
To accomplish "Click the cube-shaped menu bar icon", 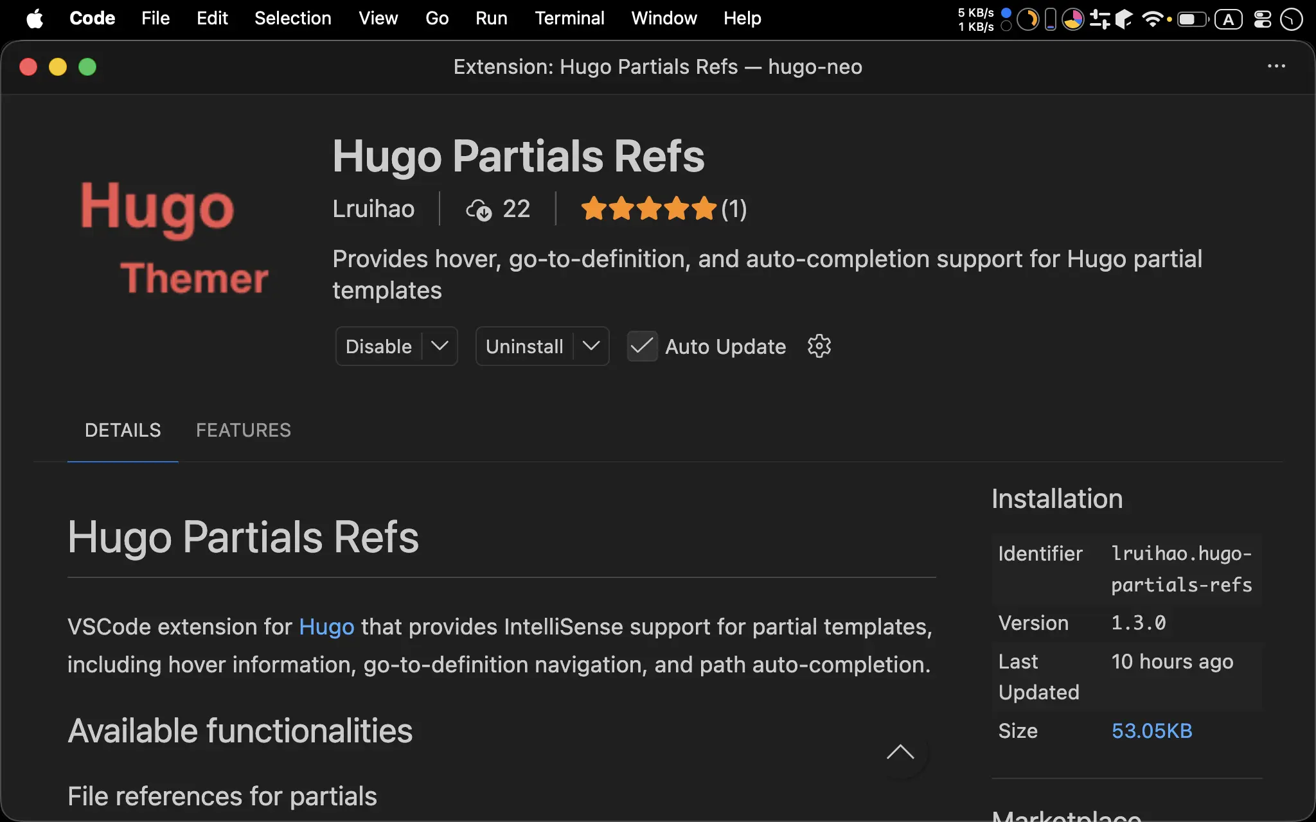I will coord(1124,19).
